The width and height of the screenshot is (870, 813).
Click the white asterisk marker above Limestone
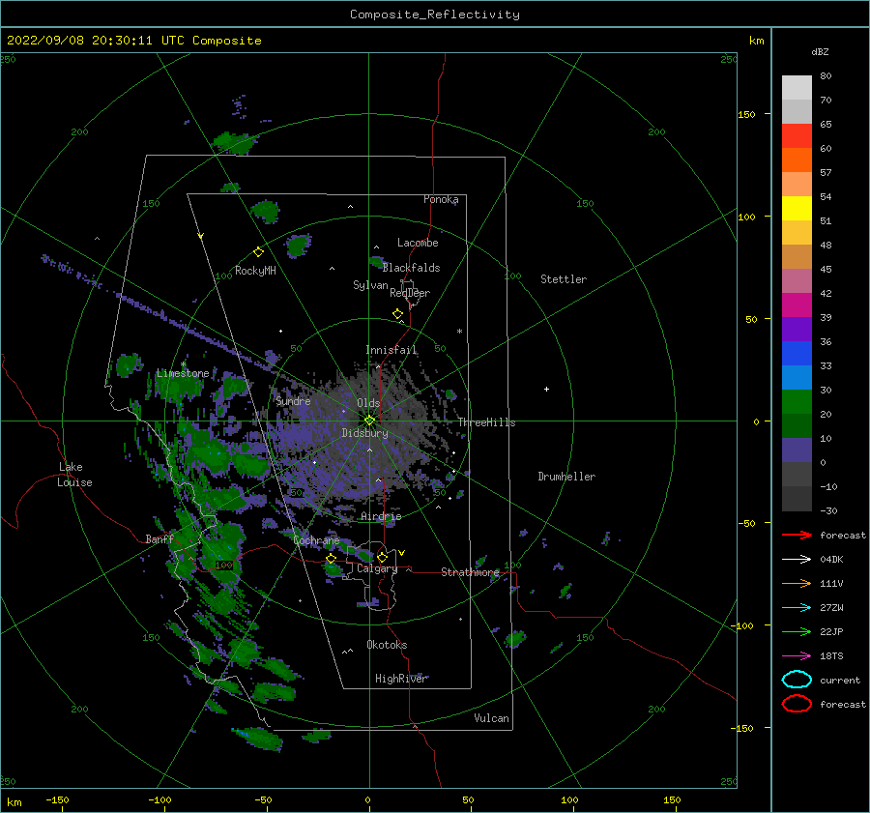click(183, 364)
